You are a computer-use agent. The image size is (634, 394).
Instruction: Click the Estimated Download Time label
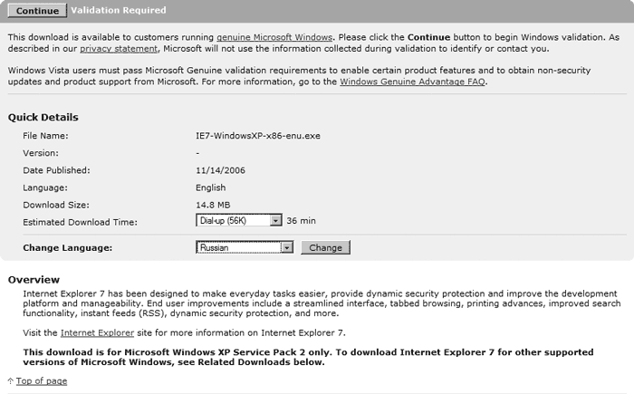80,223
